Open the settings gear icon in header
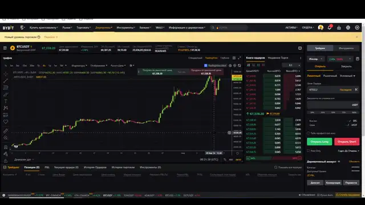Screen dimensions: 365x205 [357, 28]
